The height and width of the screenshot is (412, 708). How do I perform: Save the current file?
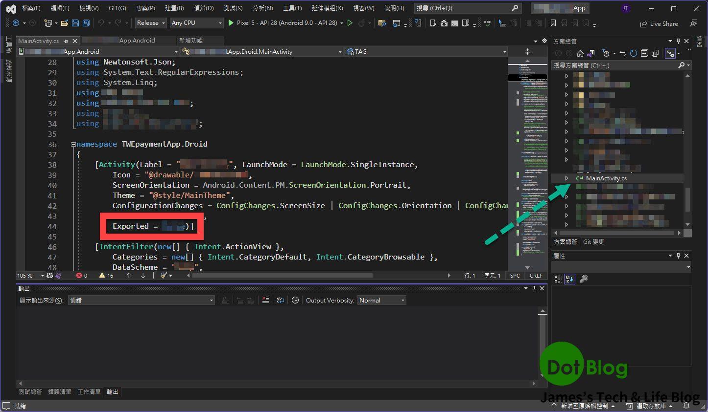click(74, 22)
